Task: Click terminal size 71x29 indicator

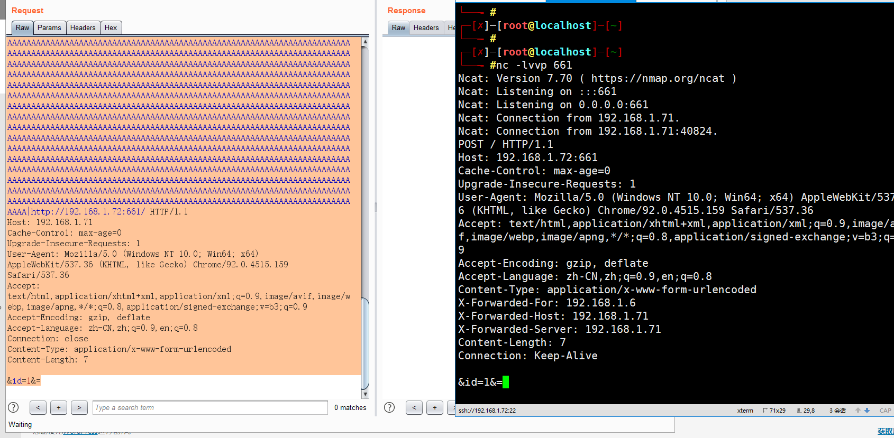Action: [774, 411]
